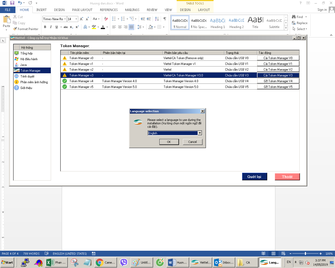Click Decrease Indent icon
Screen dimensions: 335x268
tap(143, 19)
